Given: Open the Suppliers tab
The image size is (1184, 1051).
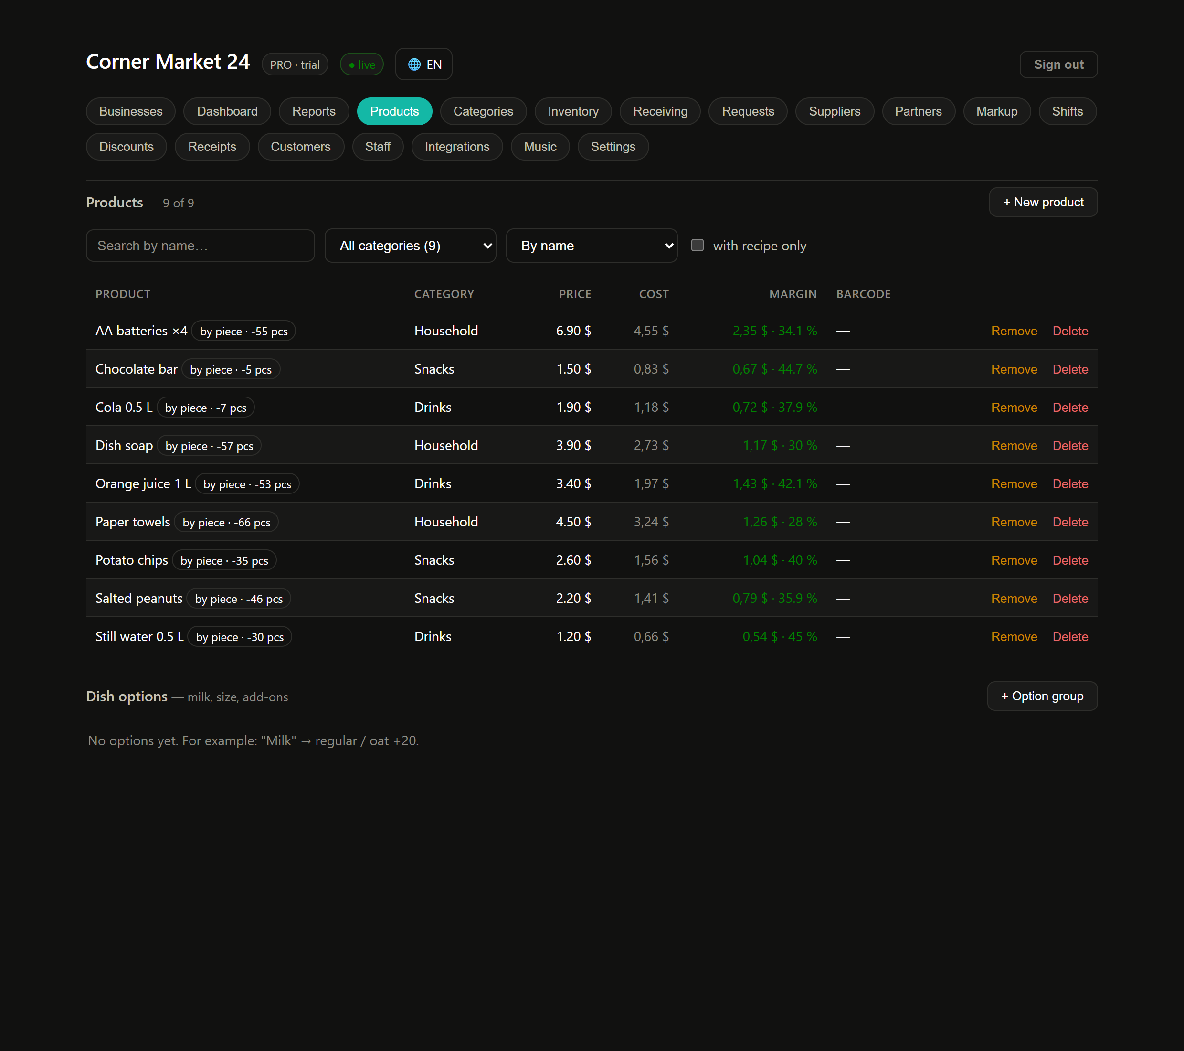Looking at the screenshot, I should [834, 111].
